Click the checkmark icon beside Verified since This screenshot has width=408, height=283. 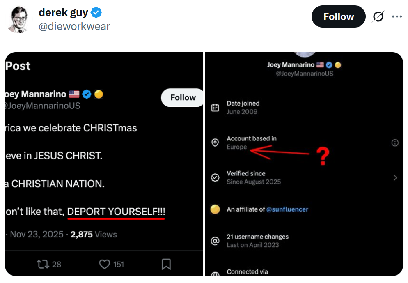tap(215, 177)
